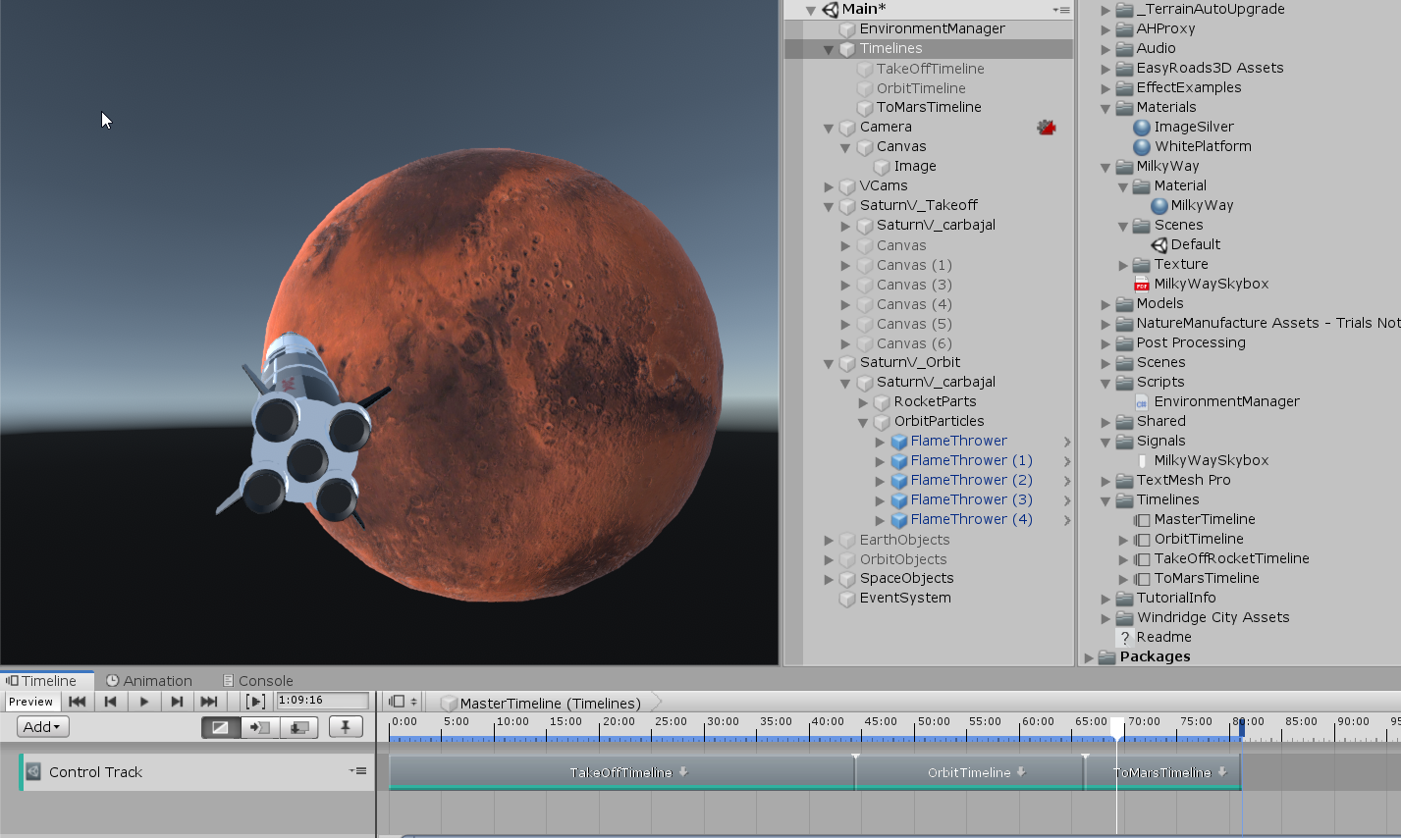This screenshot has height=838, width=1401.
Task: Jump to the end of the timeline
Action: 209,701
